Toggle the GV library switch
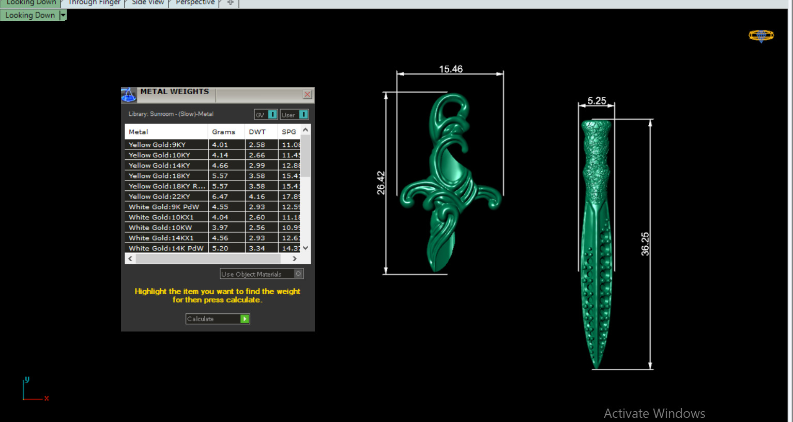The width and height of the screenshot is (793, 422). 272,114
